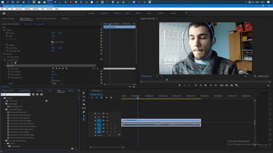This screenshot has height=153, width=273.
Task: Click the Effects panel search field
Action: pos(16,94)
